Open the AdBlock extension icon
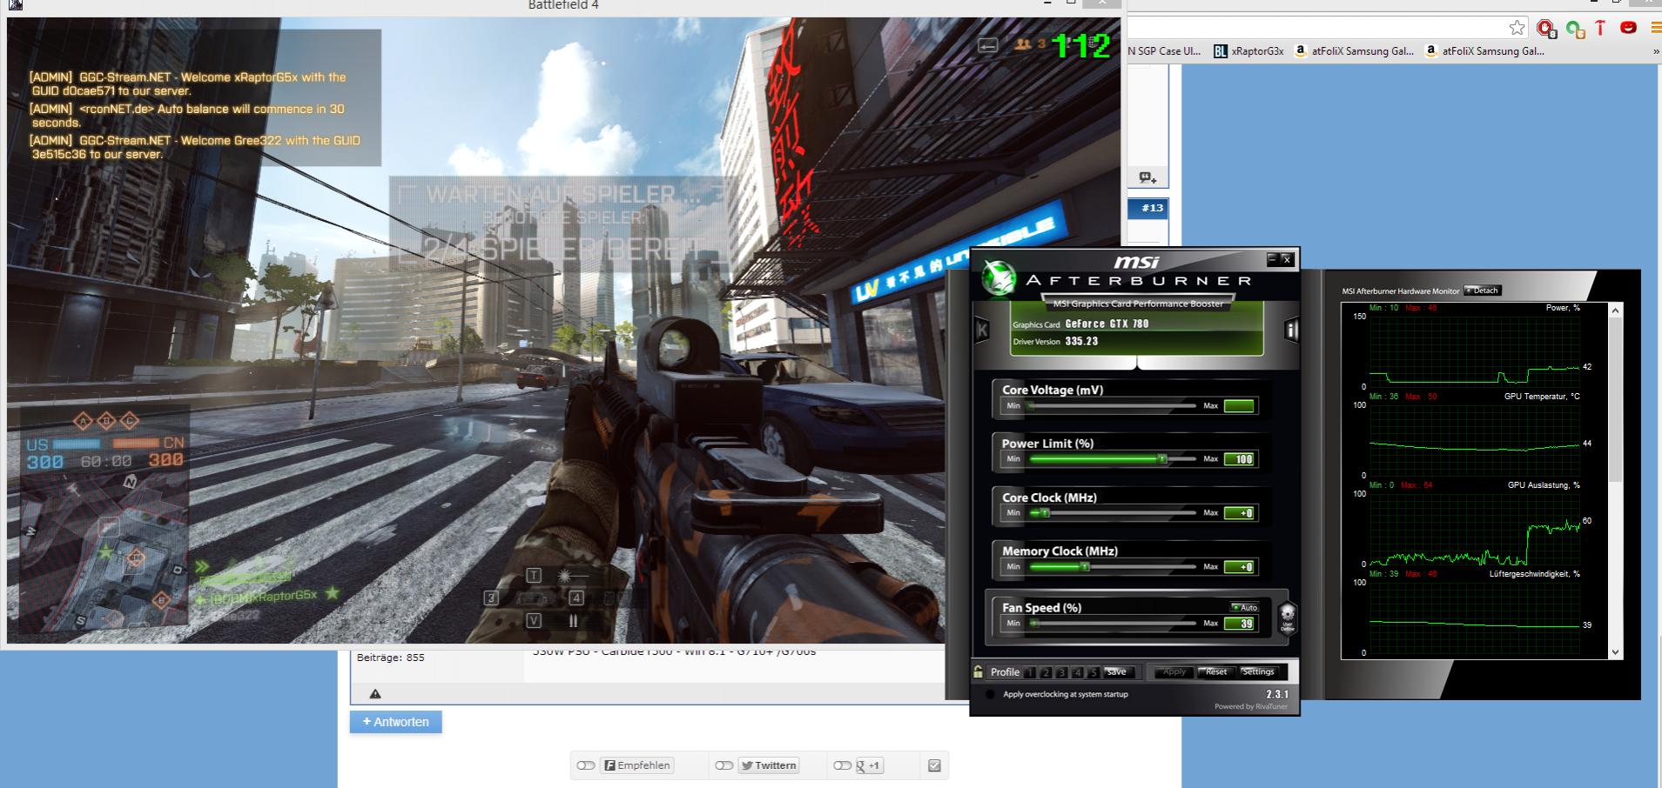 click(x=1546, y=29)
